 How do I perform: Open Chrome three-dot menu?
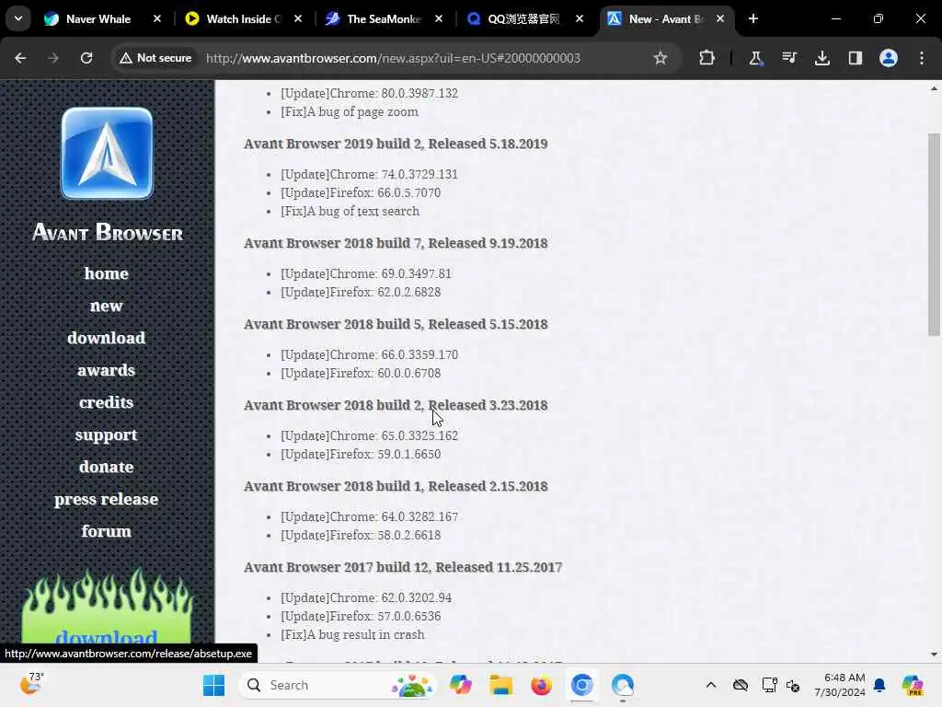(922, 58)
